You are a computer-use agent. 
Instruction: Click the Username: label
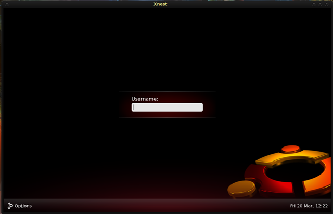pos(145,99)
